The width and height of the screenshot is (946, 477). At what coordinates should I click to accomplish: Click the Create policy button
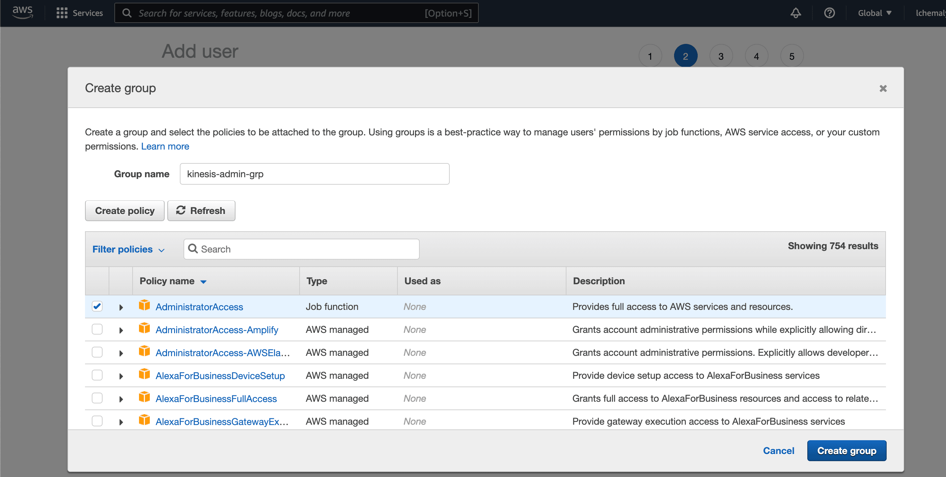[124, 211]
